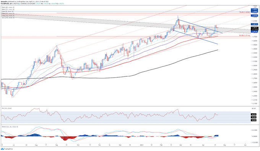Click the Jul label on time axis
260x151 pixels.
(14, 145)
